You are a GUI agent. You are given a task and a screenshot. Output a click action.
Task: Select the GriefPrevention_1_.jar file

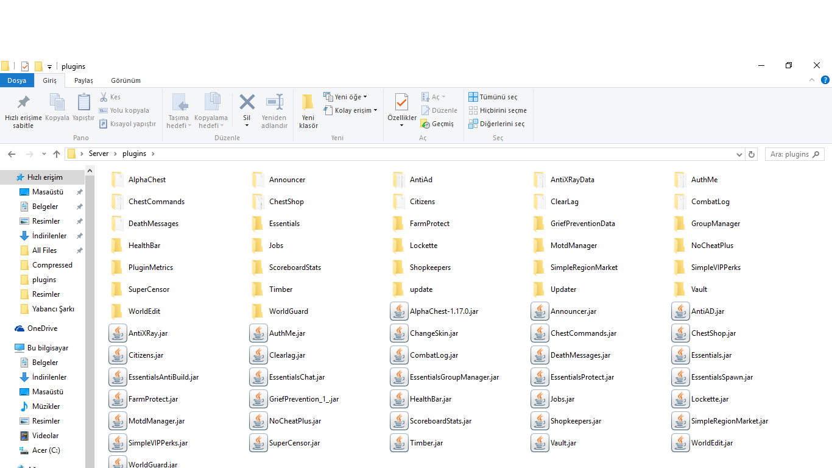294,399
